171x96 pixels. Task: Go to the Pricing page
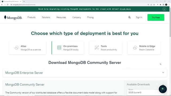point(90,17)
